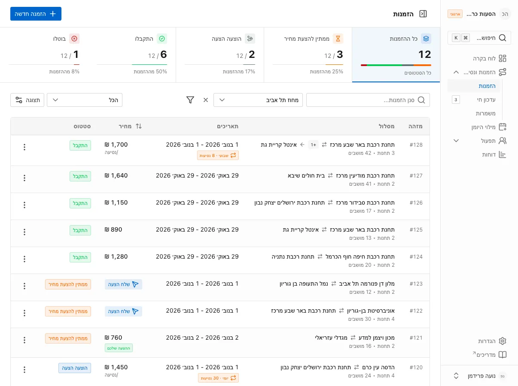Toggle the sidebar panel icon beside the page title
Image resolution: width=518 pixels, height=386 pixels.
pyautogui.click(x=423, y=14)
